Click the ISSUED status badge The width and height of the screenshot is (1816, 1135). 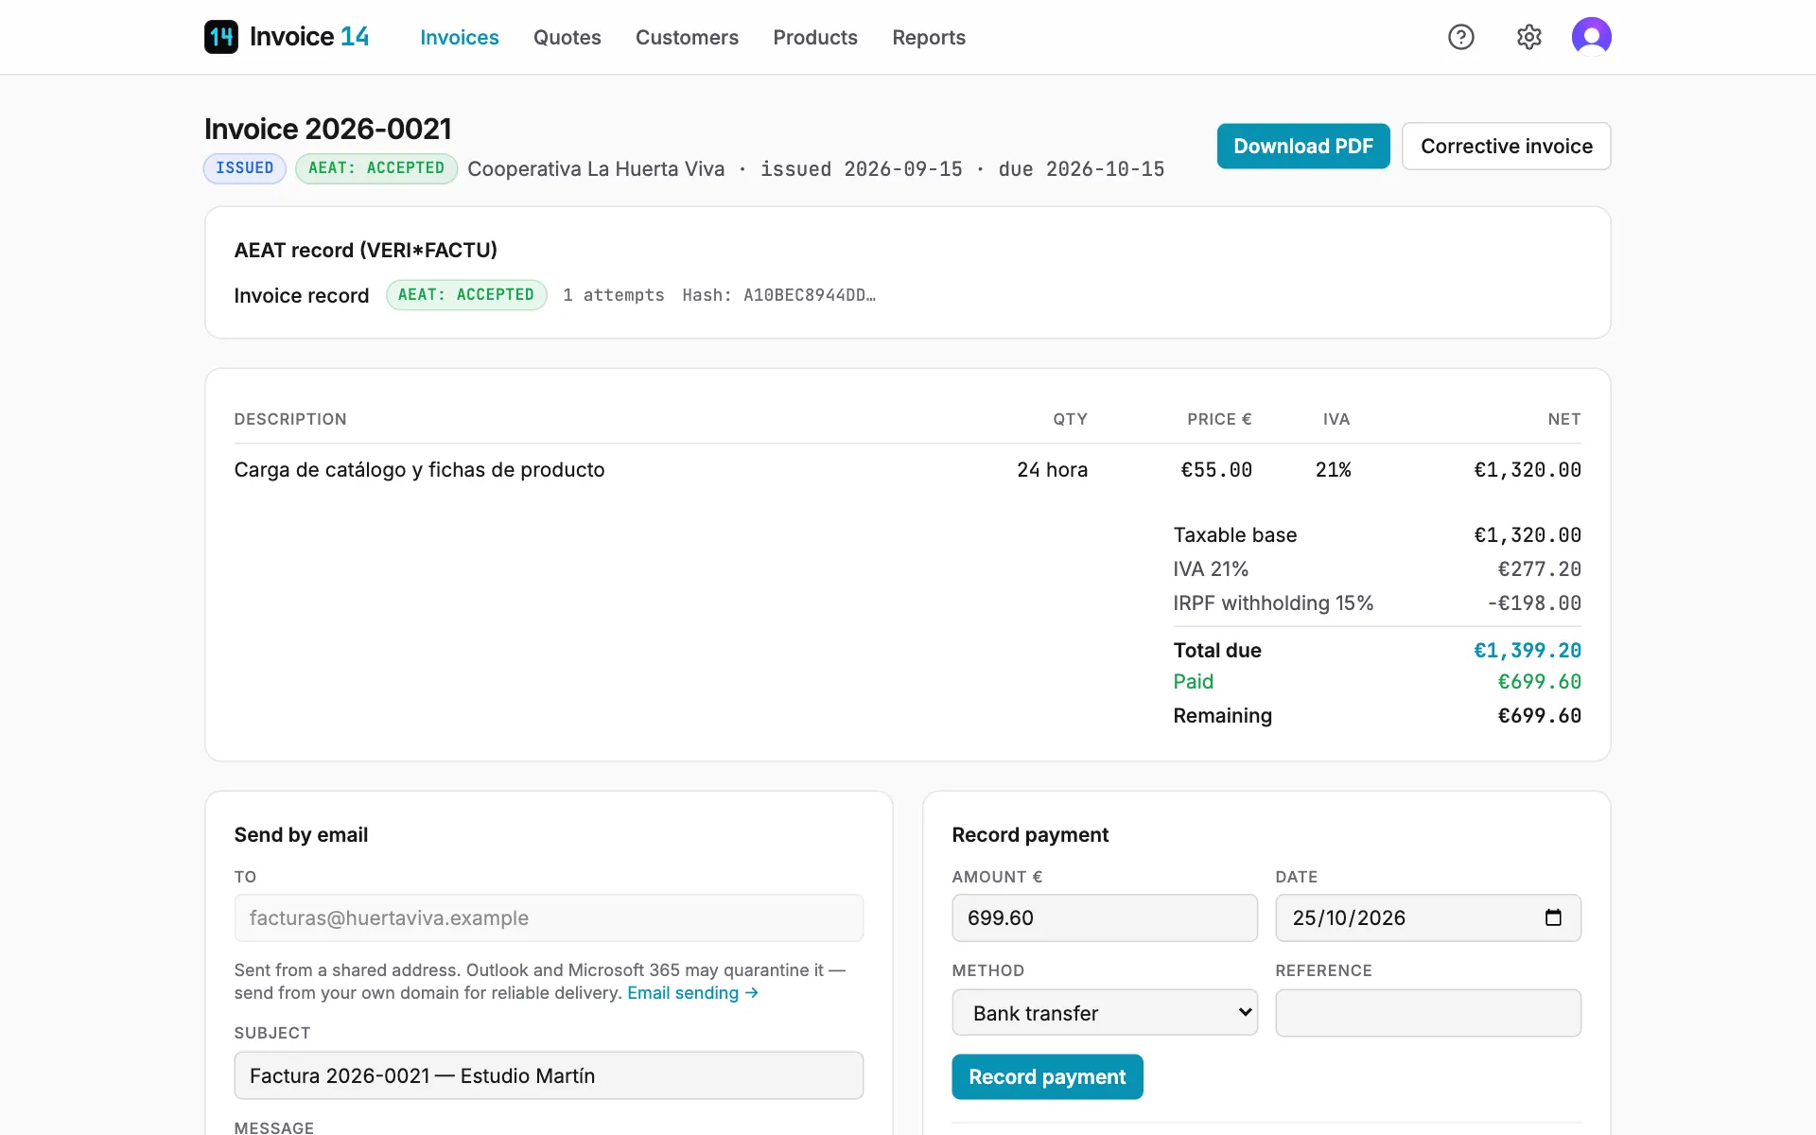(x=245, y=168)
